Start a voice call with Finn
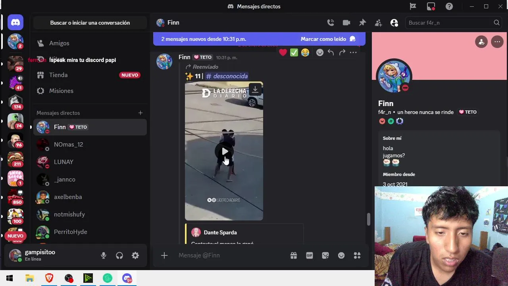The width and height of the screenshot is (508, 286). pyautogui.click(x=331, y=23)
